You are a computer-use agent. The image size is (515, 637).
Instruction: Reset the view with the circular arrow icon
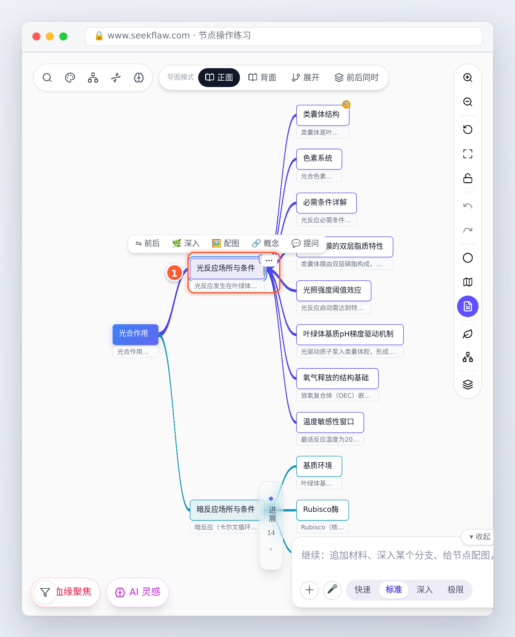468,130
